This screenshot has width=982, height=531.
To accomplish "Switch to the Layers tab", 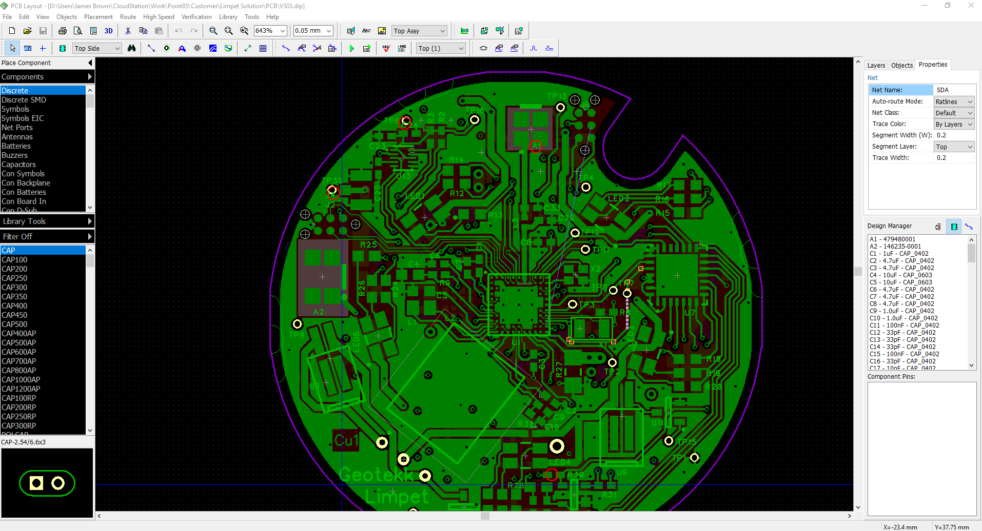I will pyautogui.click(x=876, y=65).
